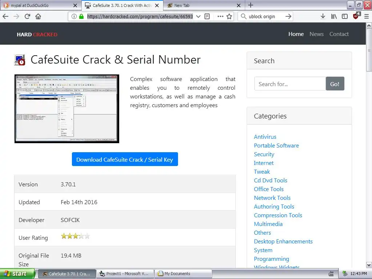The height and width of the screenshot is (279, 372).
Task: Open page actions three-dot menu
Action: click(221, 16)
